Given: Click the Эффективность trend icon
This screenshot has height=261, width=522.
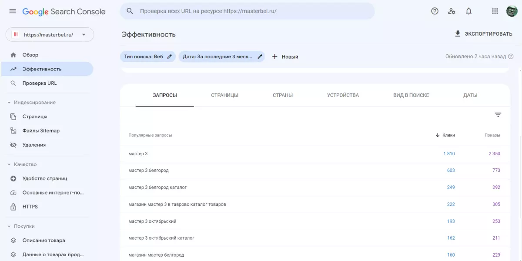Looking at the screenshot, I should pos(13,69).
